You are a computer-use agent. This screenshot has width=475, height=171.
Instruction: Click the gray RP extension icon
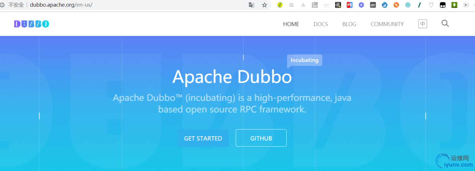tap(315, 5)
